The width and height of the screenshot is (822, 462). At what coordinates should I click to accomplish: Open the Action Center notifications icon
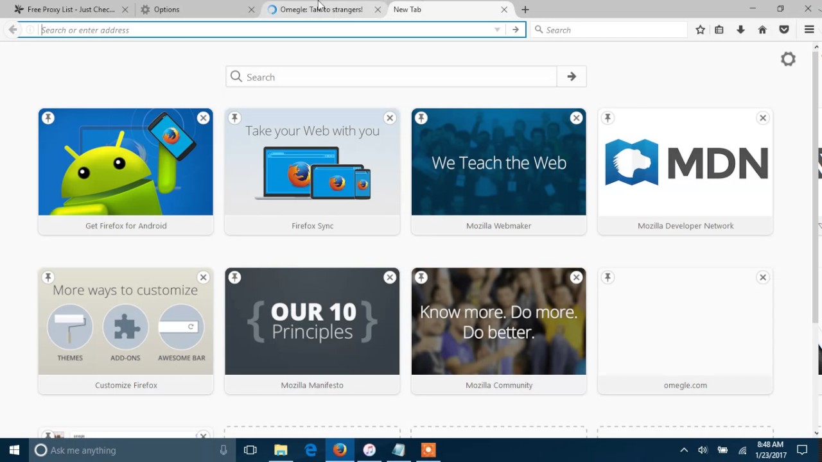point(802,450)
